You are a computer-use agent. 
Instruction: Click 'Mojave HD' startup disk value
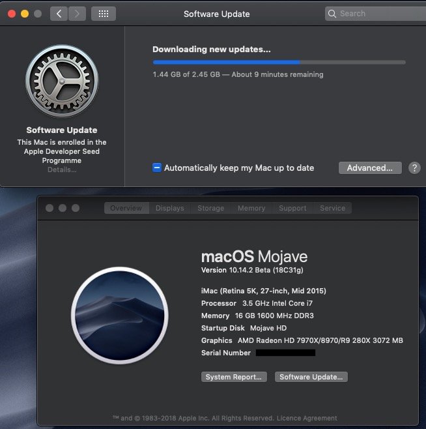point(268,328)
